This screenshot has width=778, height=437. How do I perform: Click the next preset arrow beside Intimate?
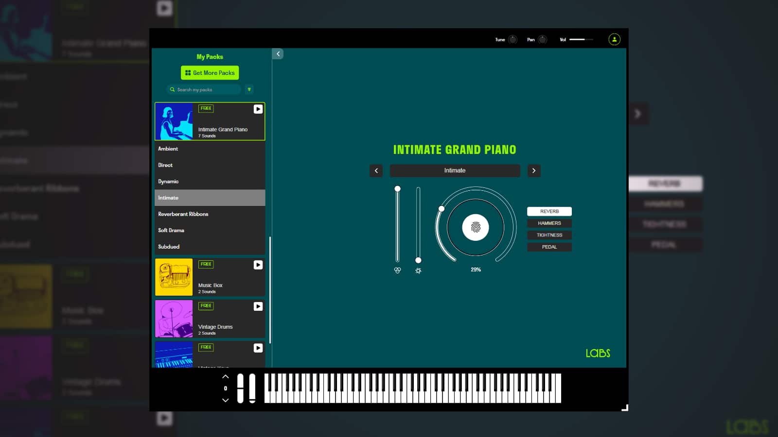click(533, 171)
